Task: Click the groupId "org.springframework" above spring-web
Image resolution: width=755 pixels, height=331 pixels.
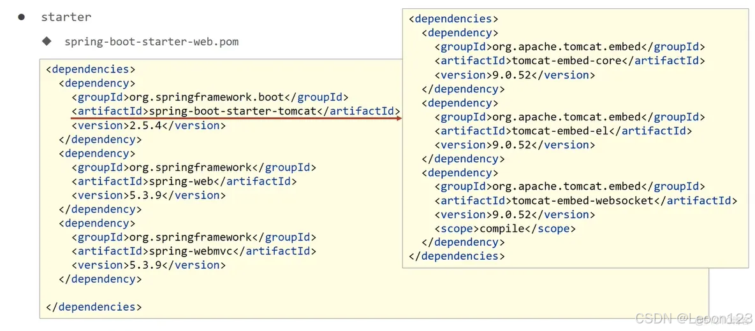Action: coord(194,167)
